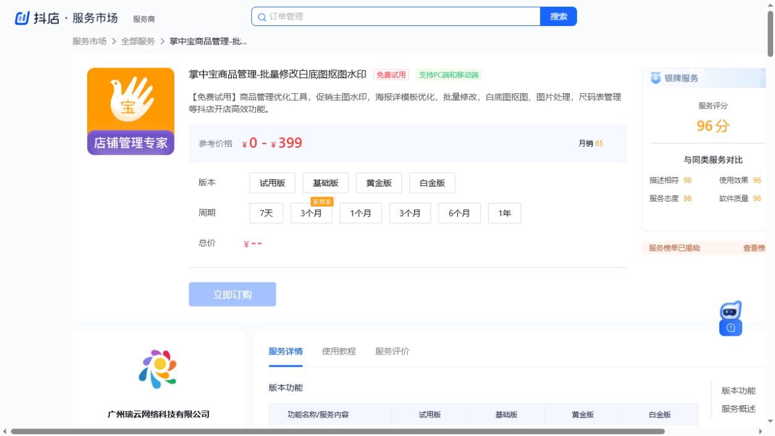Screen dimensions: 775x436
Task: Click the 服务榜单已揭晓 banner text
Action: pos(674,248)
